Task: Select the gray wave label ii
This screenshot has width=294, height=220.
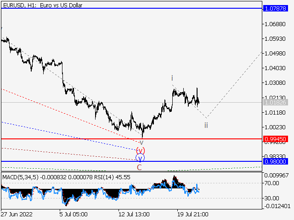Action: pyautogui.click(x=206, y=125)
